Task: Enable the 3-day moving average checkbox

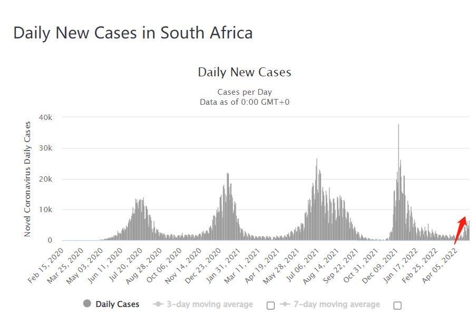Action: coord(271,305)
